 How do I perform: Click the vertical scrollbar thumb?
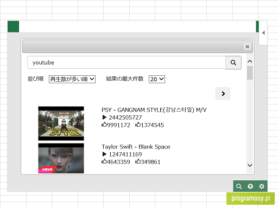pyautogui.click(x=250, y=73)
